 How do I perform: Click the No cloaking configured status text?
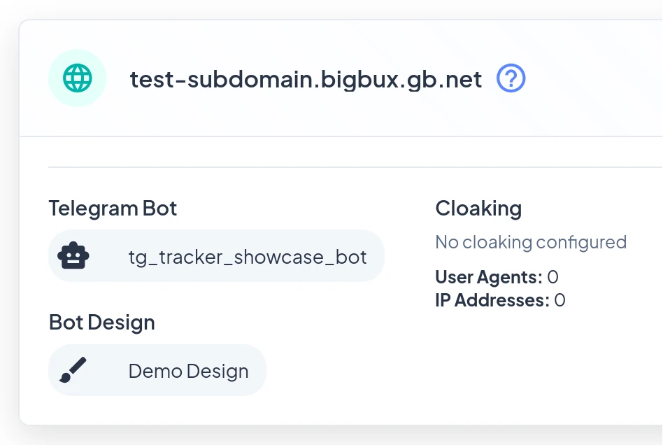531,242
